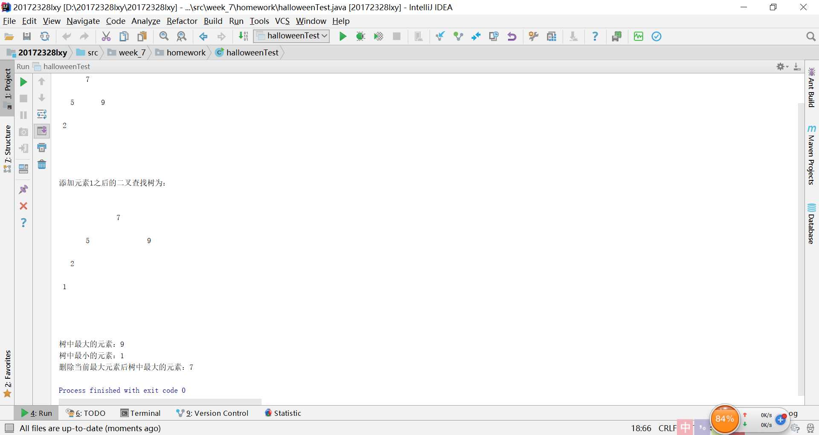
Task: Open the project folder icon in toolbar
Action: 9,36
